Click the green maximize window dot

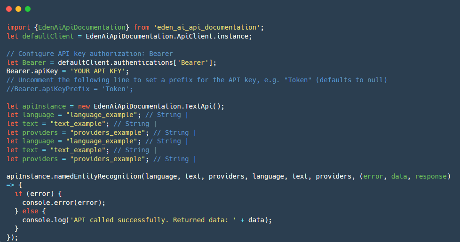[x=28, y=9]
